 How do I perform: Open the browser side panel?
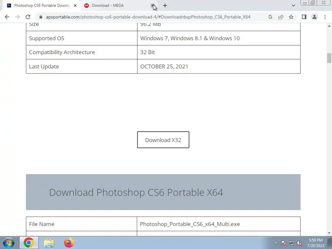[304, 17]
